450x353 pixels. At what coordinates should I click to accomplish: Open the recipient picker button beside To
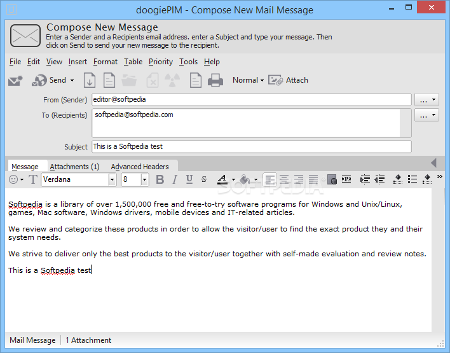coord(426,115)
